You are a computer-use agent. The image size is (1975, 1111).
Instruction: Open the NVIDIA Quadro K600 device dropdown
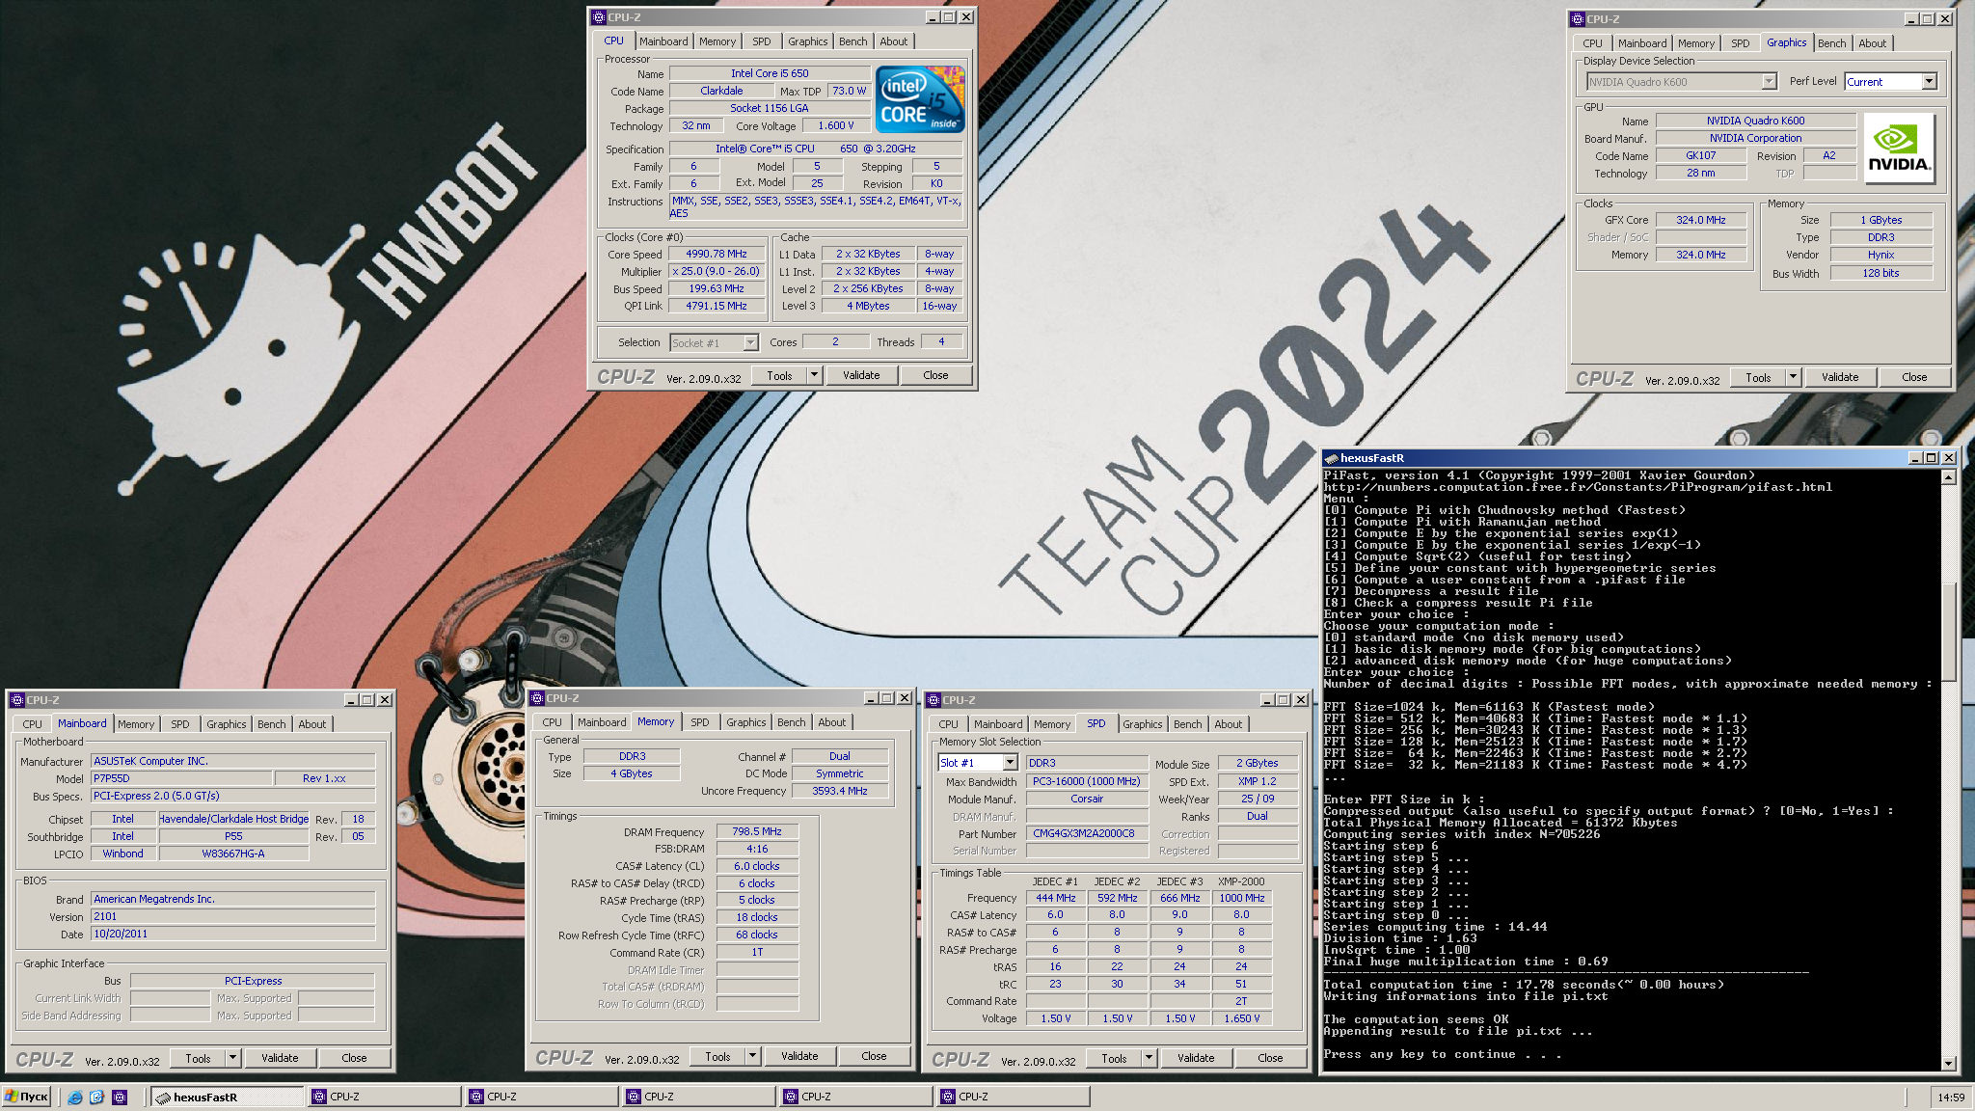(x=1769, y=82)
